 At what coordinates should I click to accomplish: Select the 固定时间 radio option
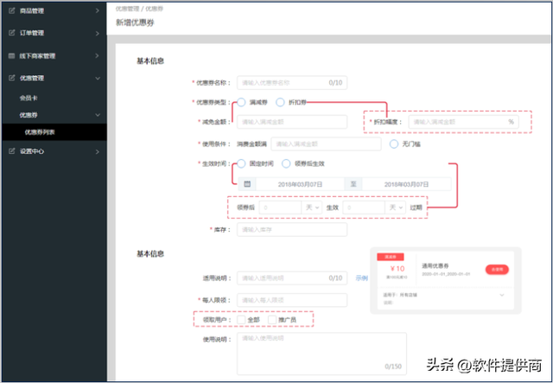241,163
